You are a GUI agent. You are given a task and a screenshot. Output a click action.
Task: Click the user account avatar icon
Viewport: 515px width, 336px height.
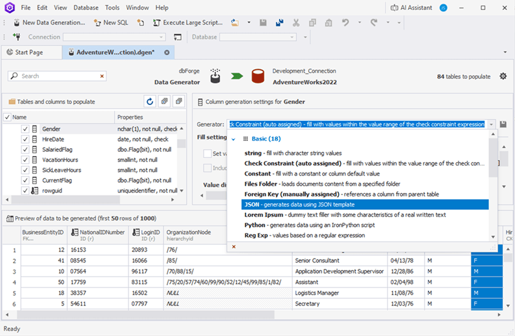coord(443,8)
